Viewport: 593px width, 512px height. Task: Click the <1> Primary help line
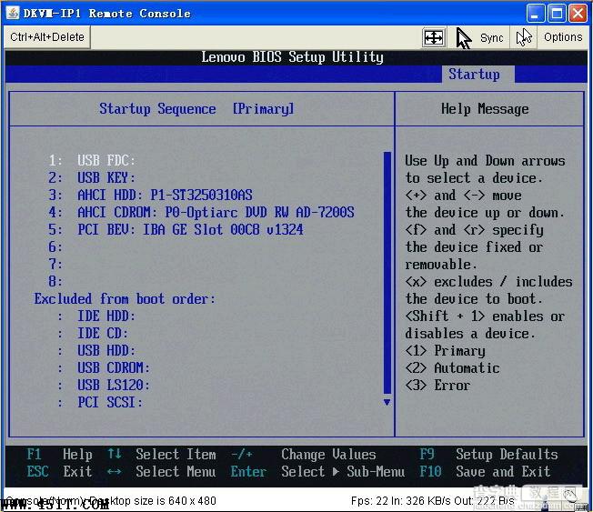coord(445,350)
